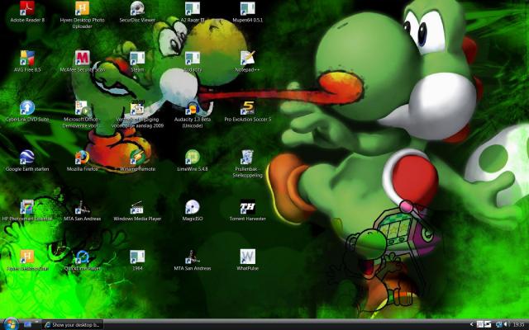
Task: Select the Mupen64 0.5.1 emulator icon
Action: (248, 8)
